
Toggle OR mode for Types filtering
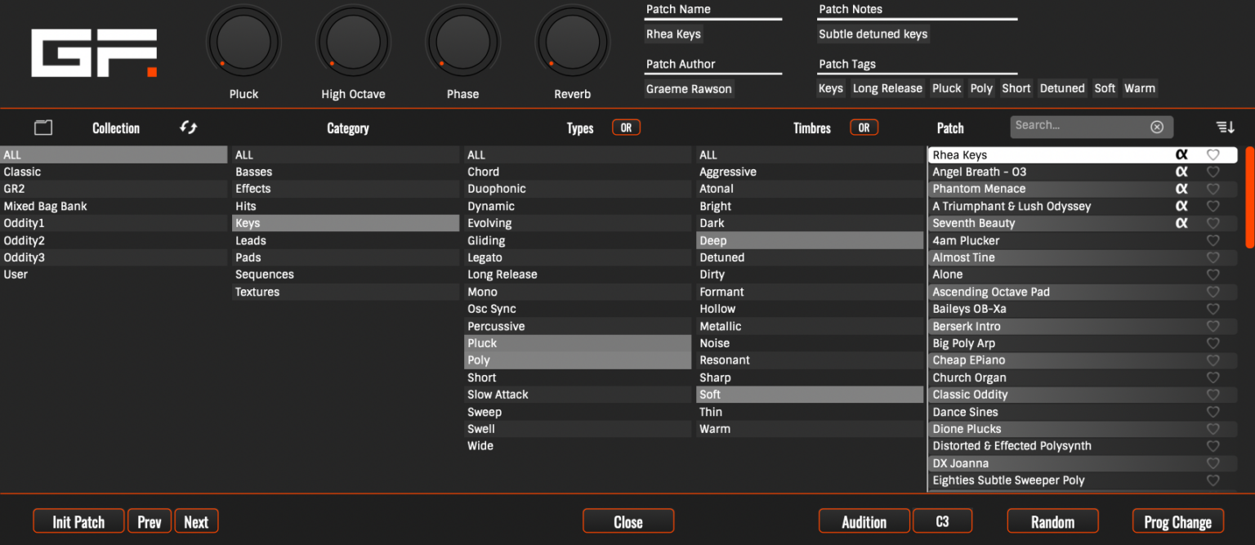point(626,127)
